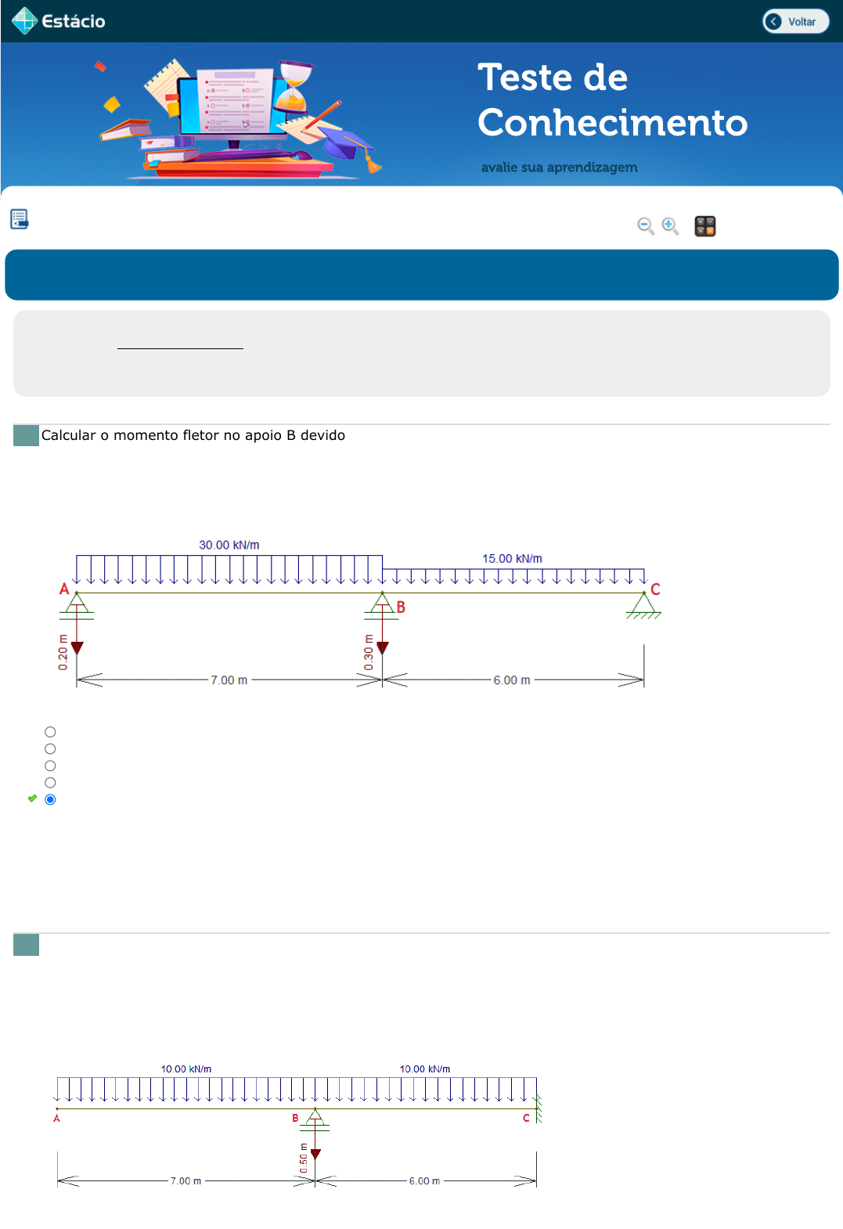This screenshot has height=1229, width=843.
Task: Click the selected fifth radio option
Action: click(50, 799)
